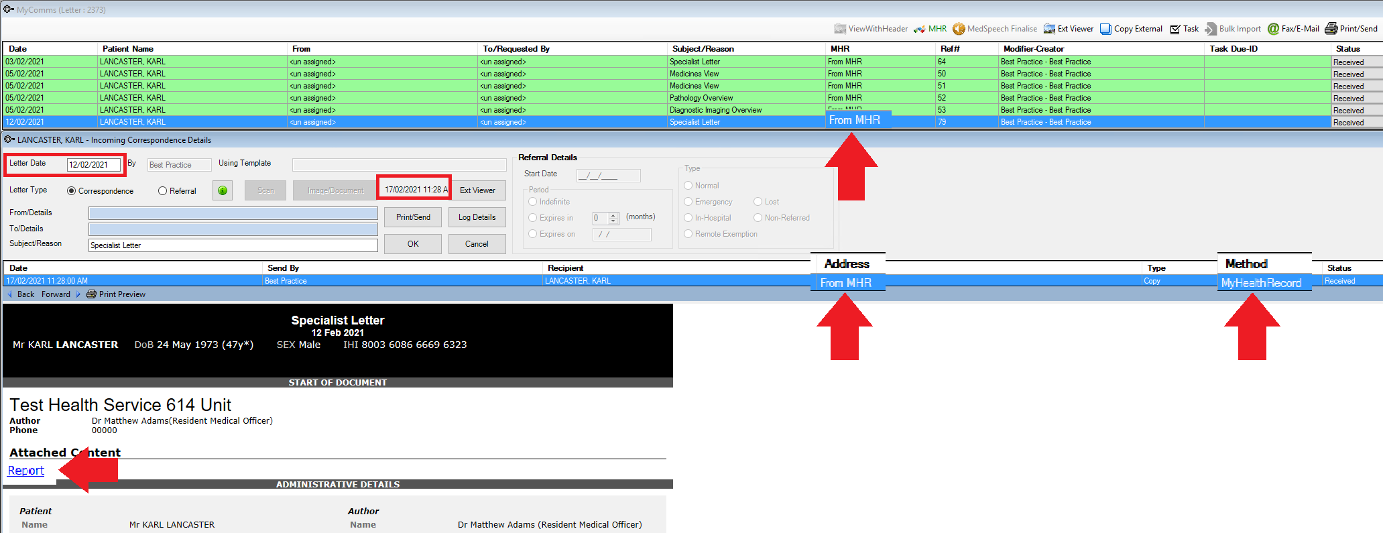Select the Correspondence letter type radio

tap(71, 191)
